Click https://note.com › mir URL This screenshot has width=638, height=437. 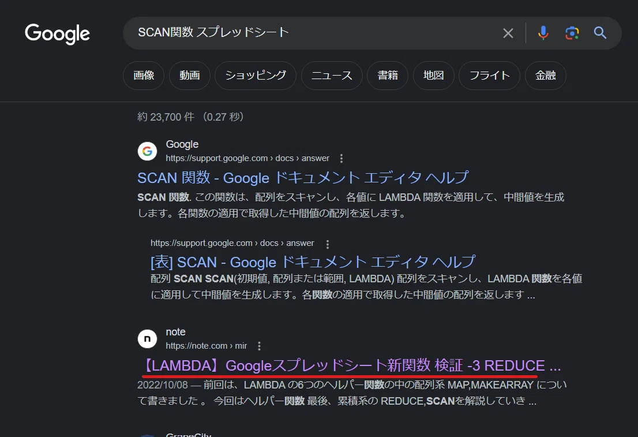(207, 346)
